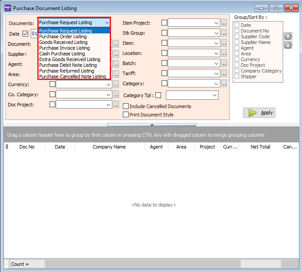The image size is (302, 272).
Task: Sort by the Net Total column header
Action: tap(260, 147)
